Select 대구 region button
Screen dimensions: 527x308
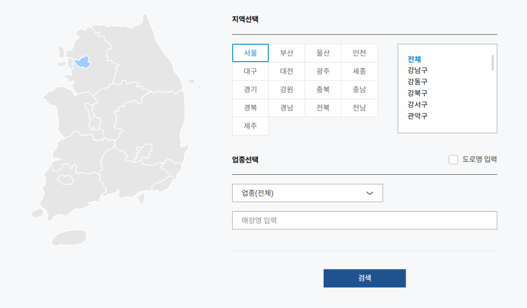click(250, 71)
